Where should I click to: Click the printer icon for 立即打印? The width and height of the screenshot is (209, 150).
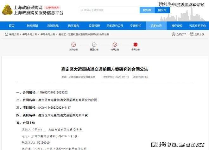(x=174, y=34)
